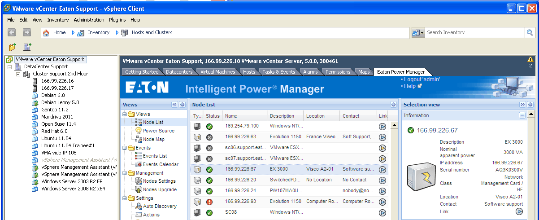Collapse the Settings folder in tree

click(x=124, y=198)
